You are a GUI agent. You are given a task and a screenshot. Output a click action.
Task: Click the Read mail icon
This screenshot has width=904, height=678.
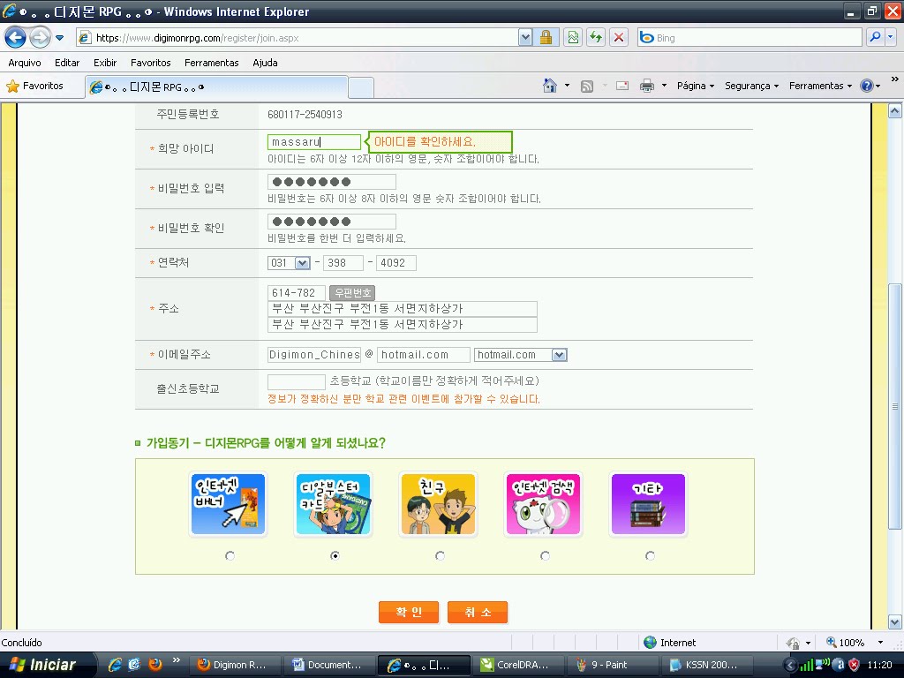(622, 86)
